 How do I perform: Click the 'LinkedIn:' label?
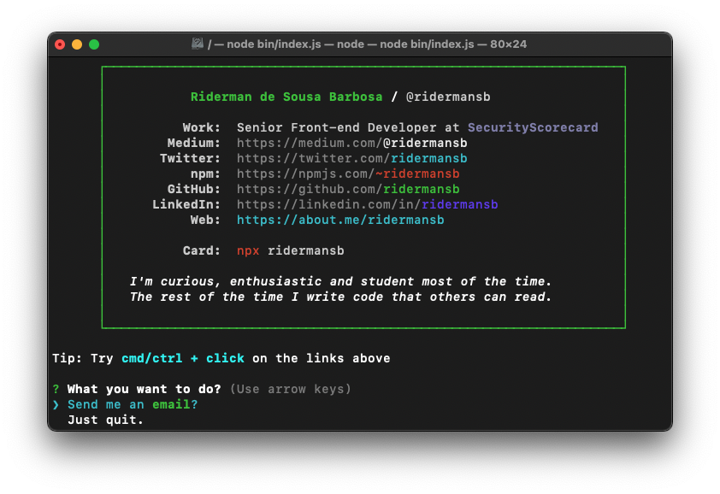click(x=186, y=205)
